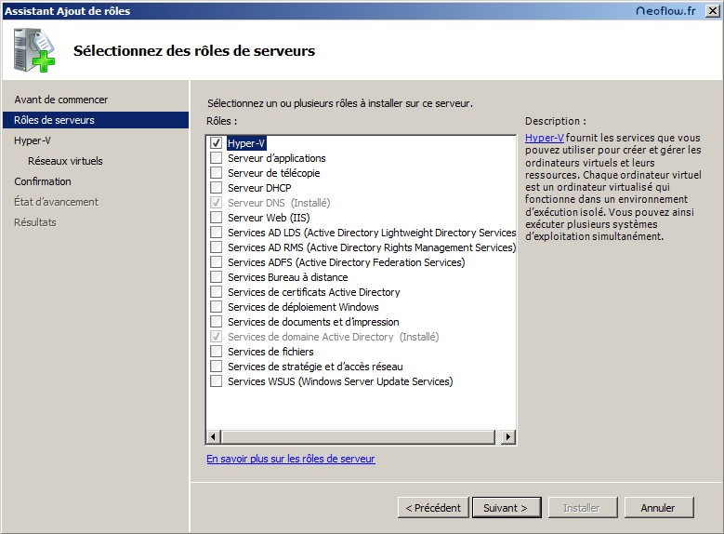This screenshot has width=724, height=534.
Task: Uncheck the Hyper-V role checkbox
Action: click(x=216, y=143)
